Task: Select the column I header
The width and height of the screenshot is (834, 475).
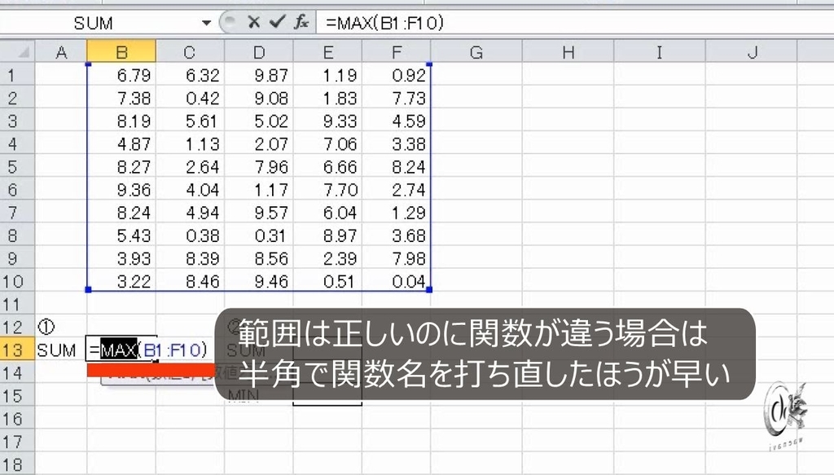Action: [x=660, y=52]
